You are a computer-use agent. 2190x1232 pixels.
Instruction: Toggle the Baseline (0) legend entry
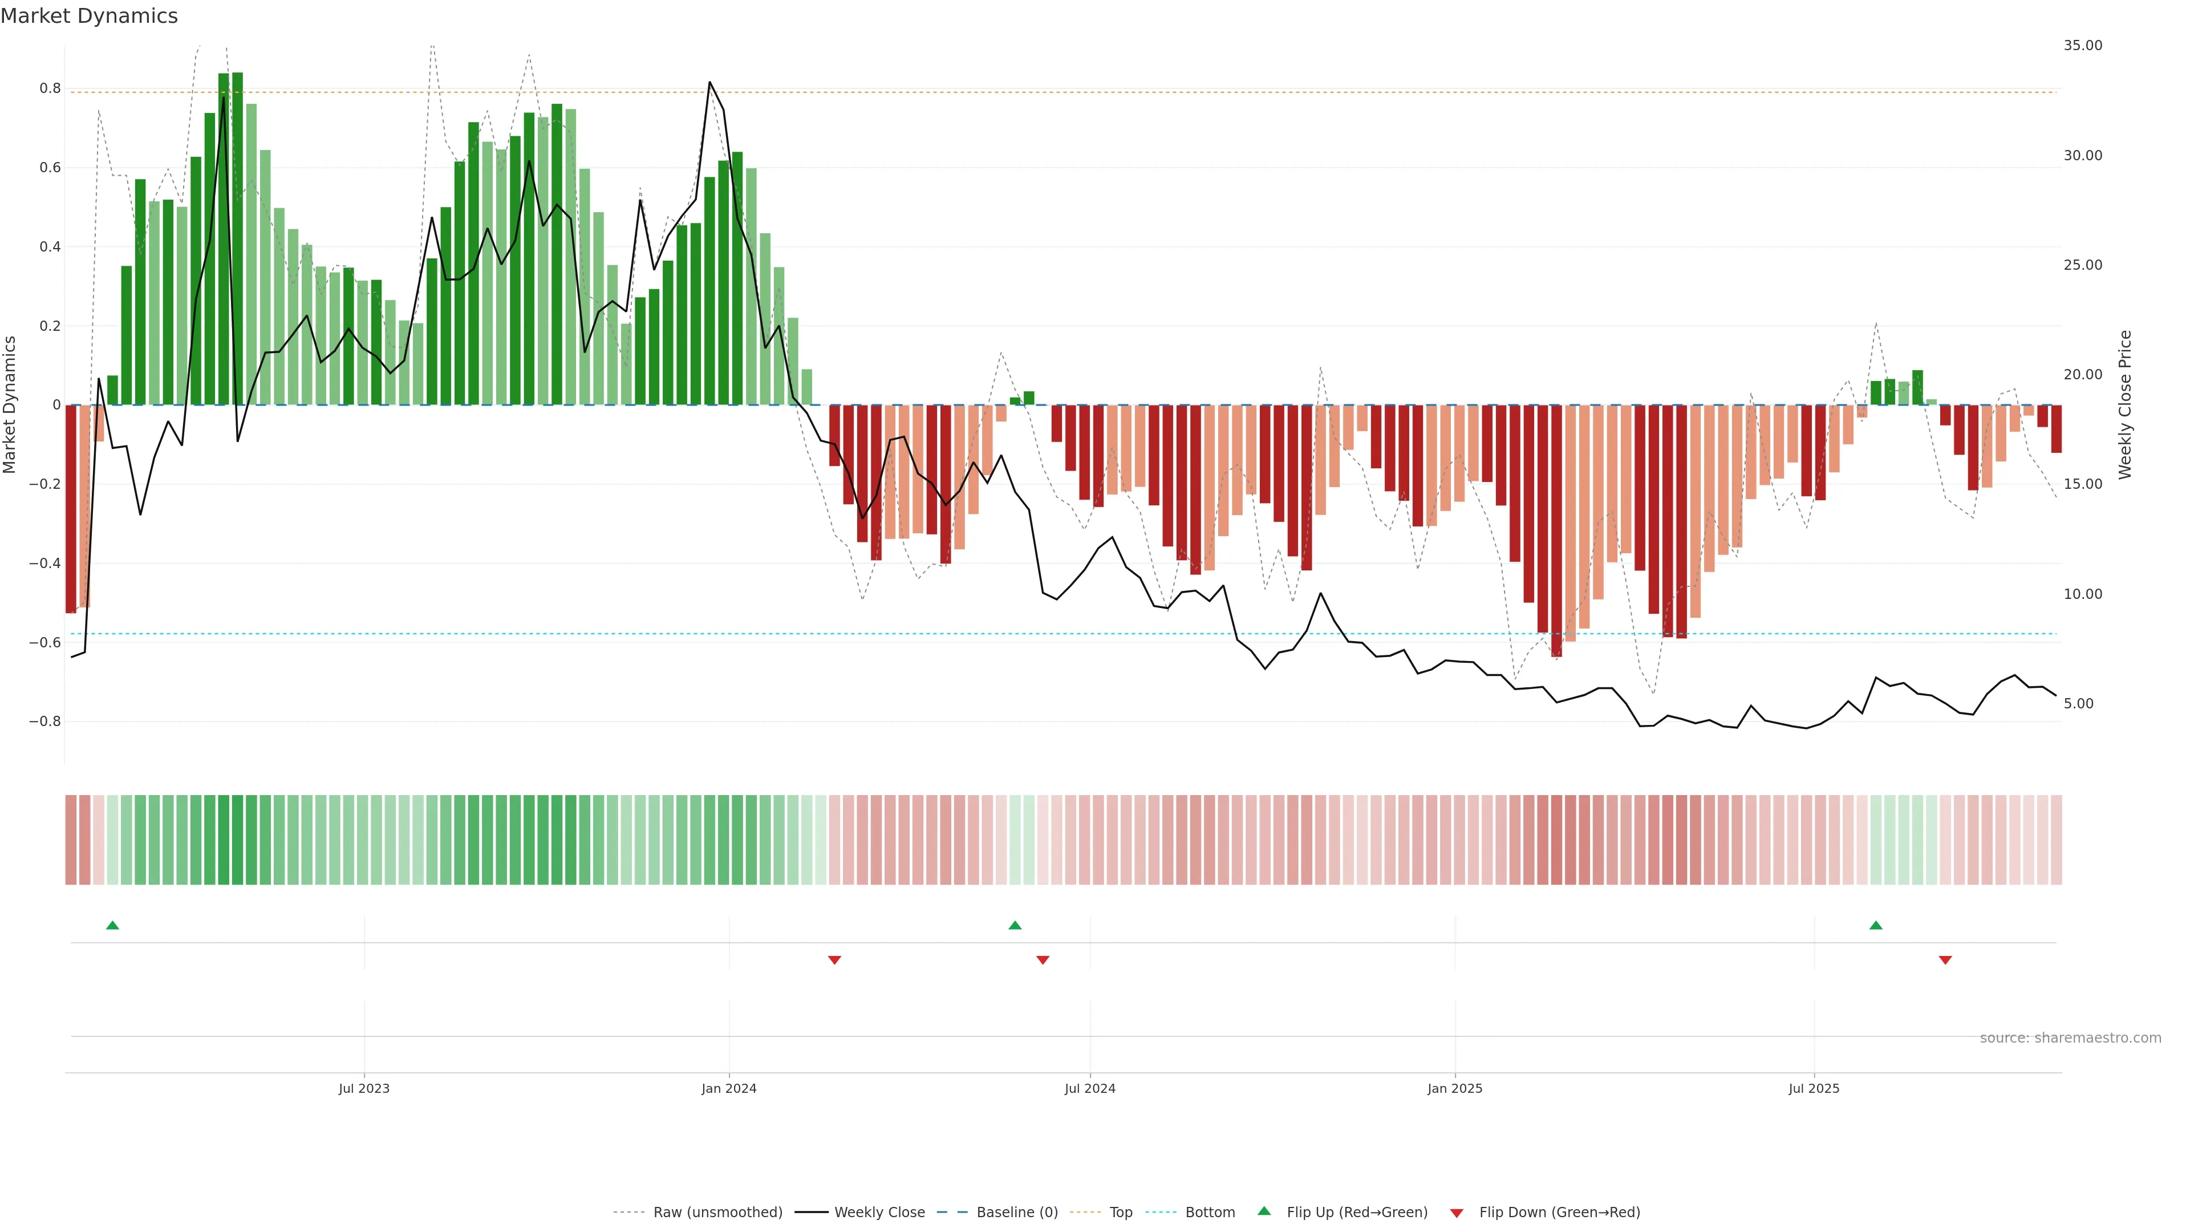coord(1017,1213)
